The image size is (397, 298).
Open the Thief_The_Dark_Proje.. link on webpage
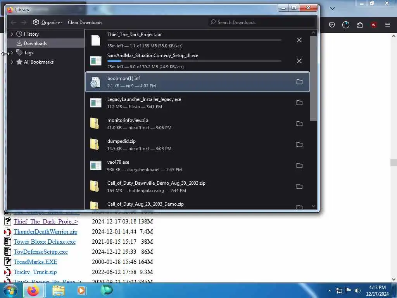pos(46,222)
